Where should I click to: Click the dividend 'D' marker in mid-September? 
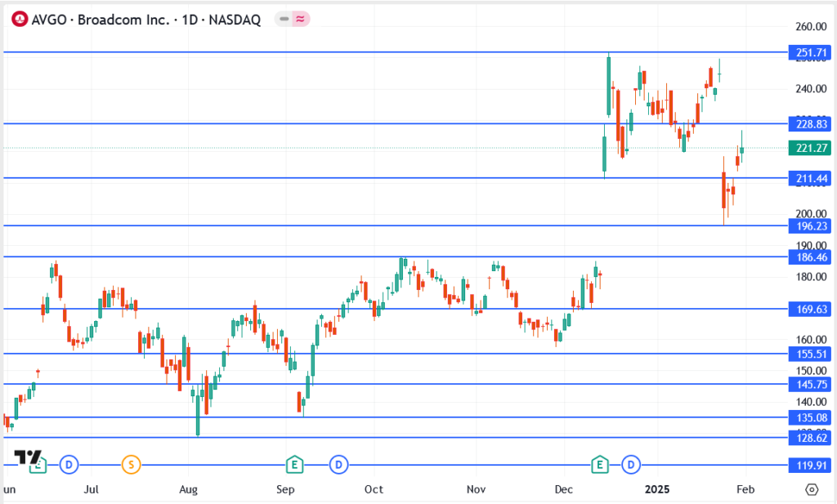tap(338, 465)
